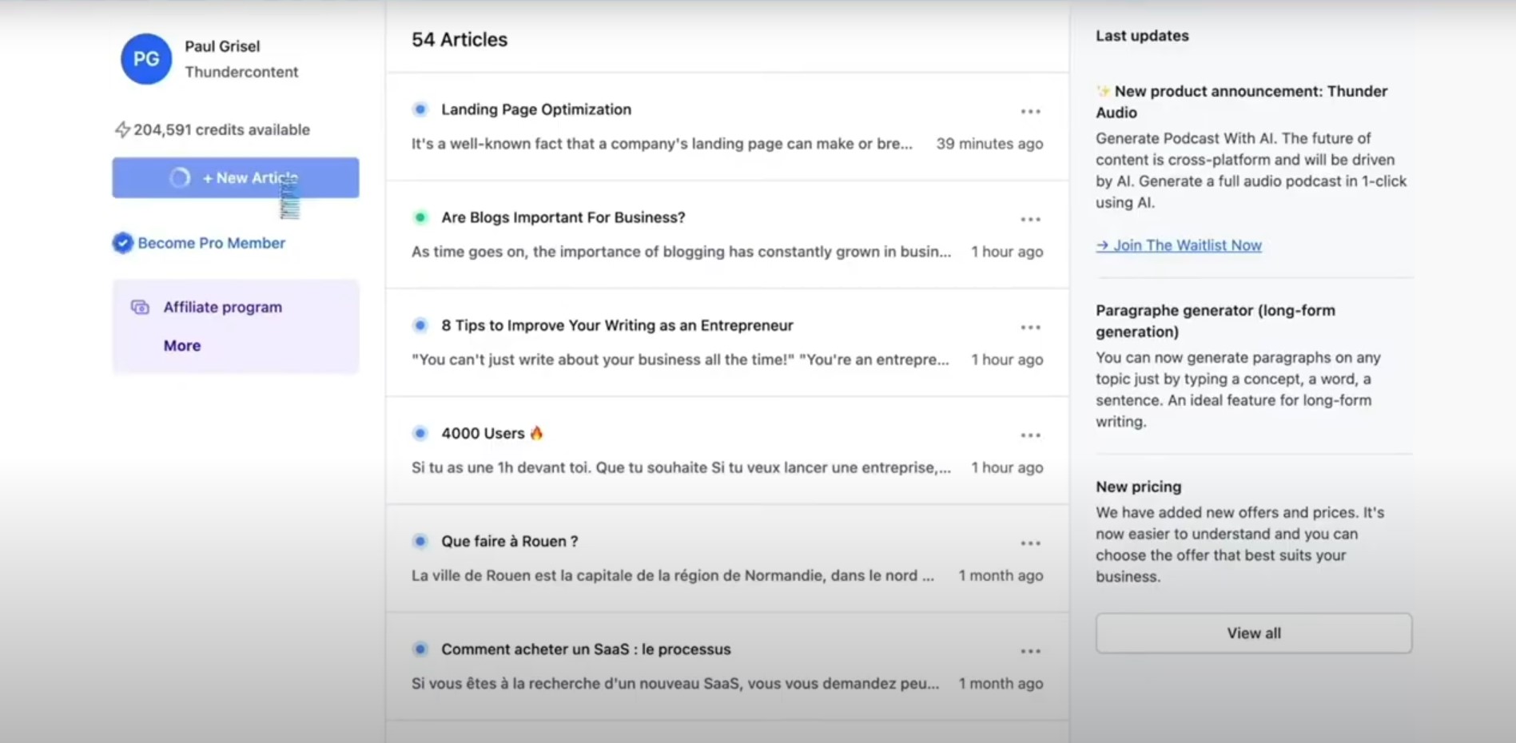Click blue status dot of 4000 Users

click(x=420, y=433)
